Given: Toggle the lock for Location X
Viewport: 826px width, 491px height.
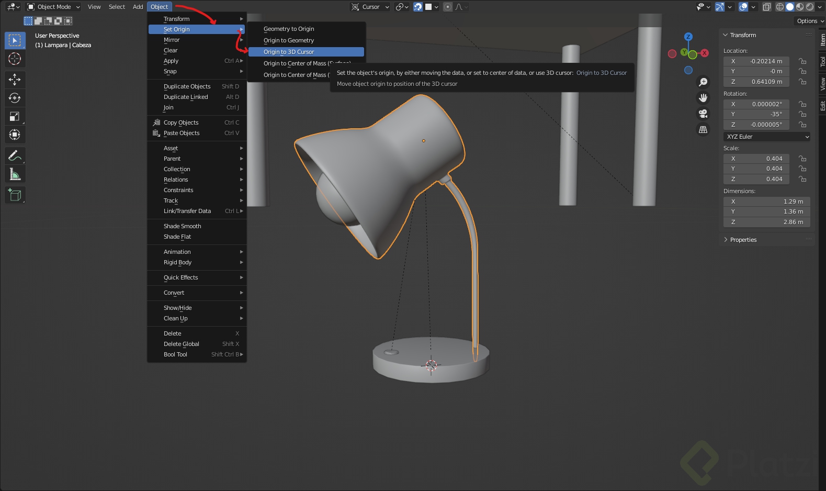Looking at the screenshot, I should click(802, 61).
